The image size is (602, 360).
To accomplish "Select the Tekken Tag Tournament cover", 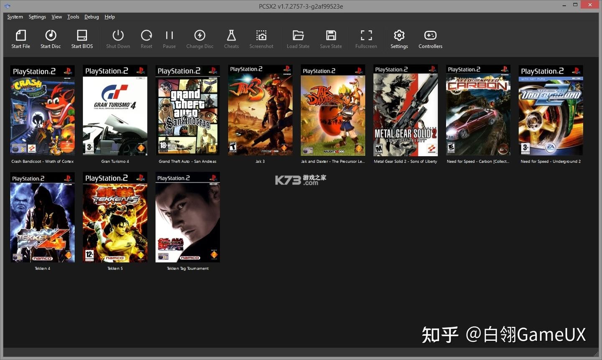I will (x=188, y=217).
